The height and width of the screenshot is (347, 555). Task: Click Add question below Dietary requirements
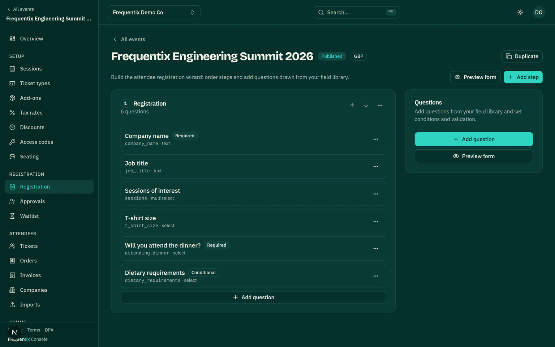[x=253, y=297]
